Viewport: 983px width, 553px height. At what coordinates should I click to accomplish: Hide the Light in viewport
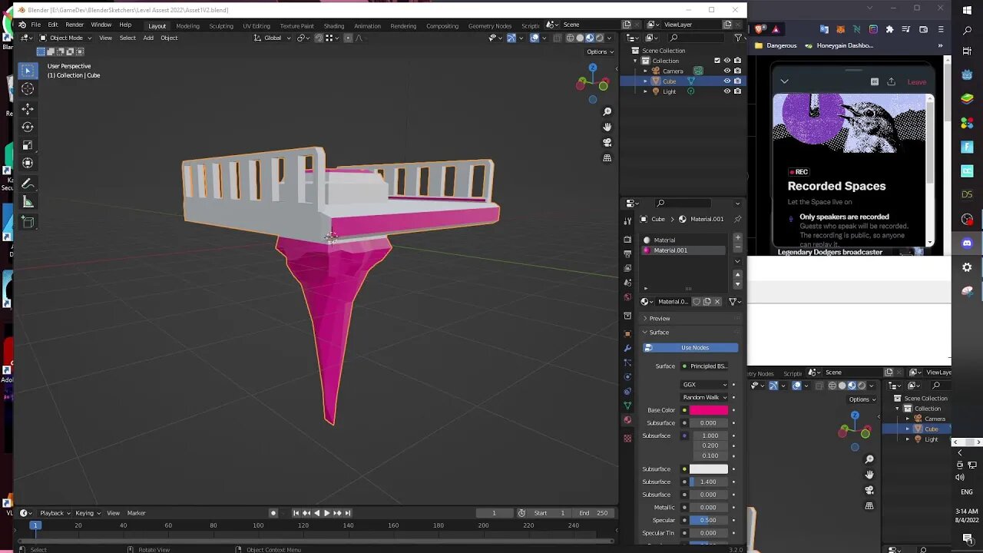(x=727, y=91)
